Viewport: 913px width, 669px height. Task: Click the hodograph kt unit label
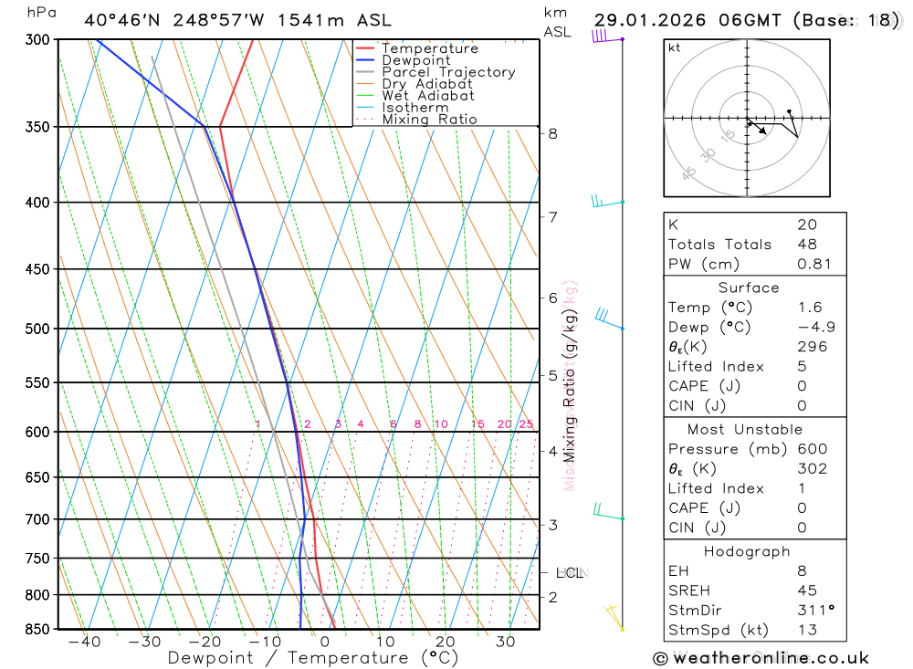point(675,47)
